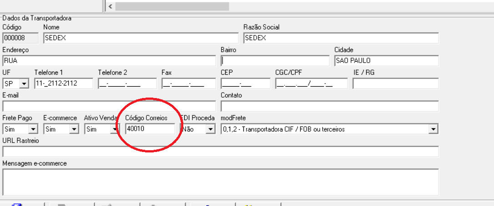Click the 'modFrete' label text

coord(233,118)
